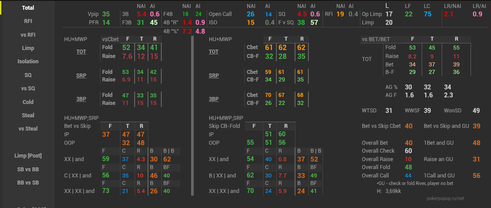Open the RFI tab in sidebar
Screen dimensions: 491x208
point(28,21)
